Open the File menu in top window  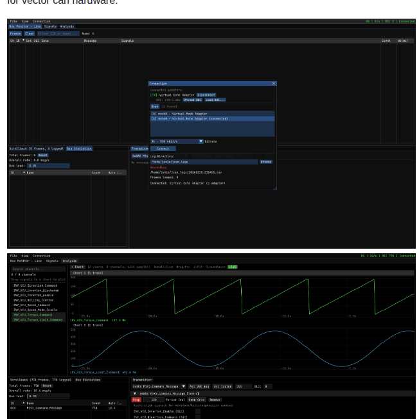point(13,21)
